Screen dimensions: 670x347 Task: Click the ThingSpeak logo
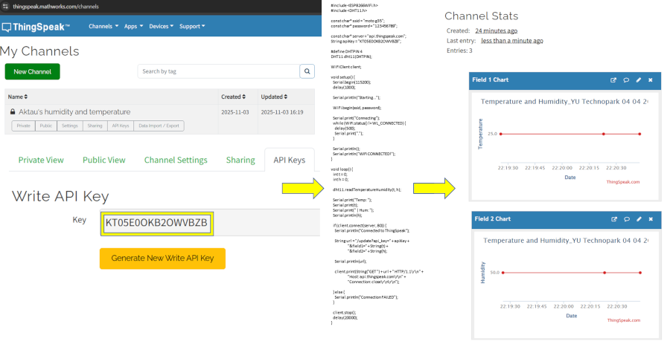36,27
